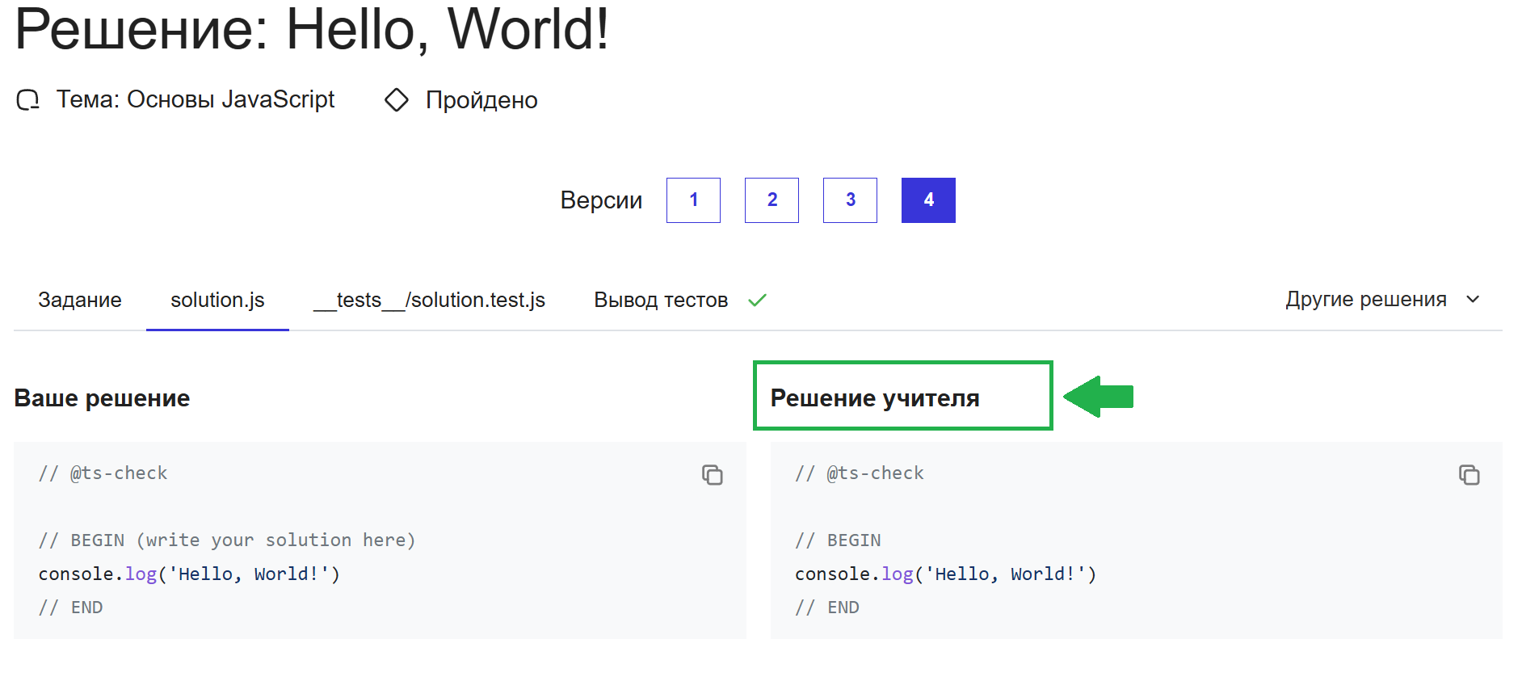The height and width of the screenshot is (677, 1522).
Task: Follow the Тема: Основы JavaScript link
Action: [195, 99]
